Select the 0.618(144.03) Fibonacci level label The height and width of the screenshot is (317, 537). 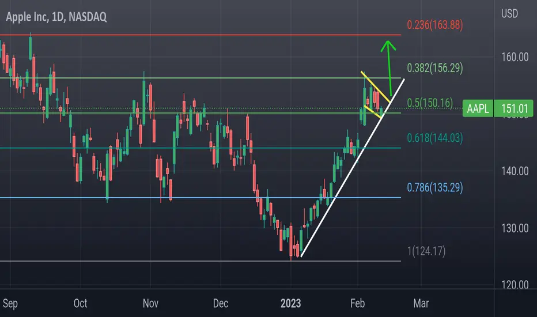click(x=434, y=138)
